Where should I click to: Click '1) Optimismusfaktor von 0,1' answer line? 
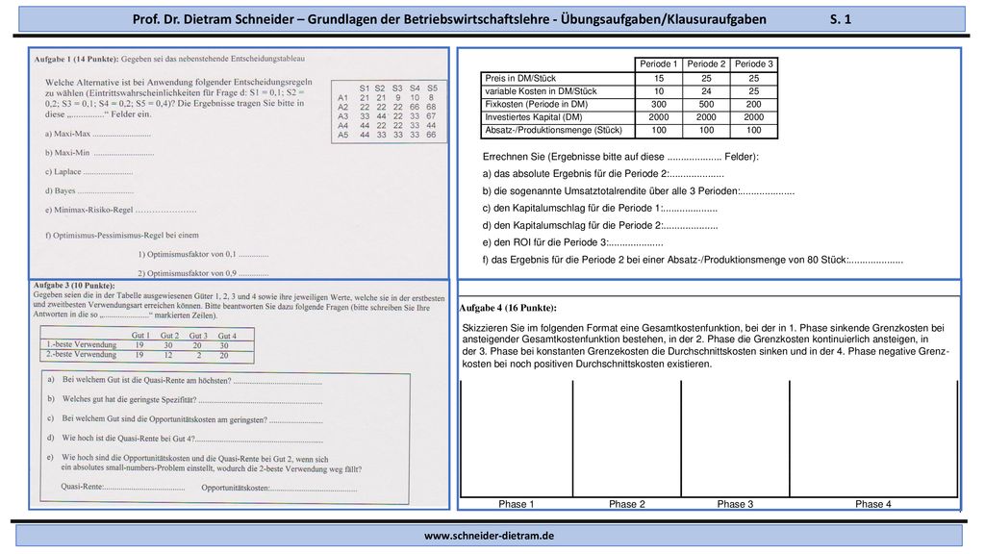(x=204, y=254)
